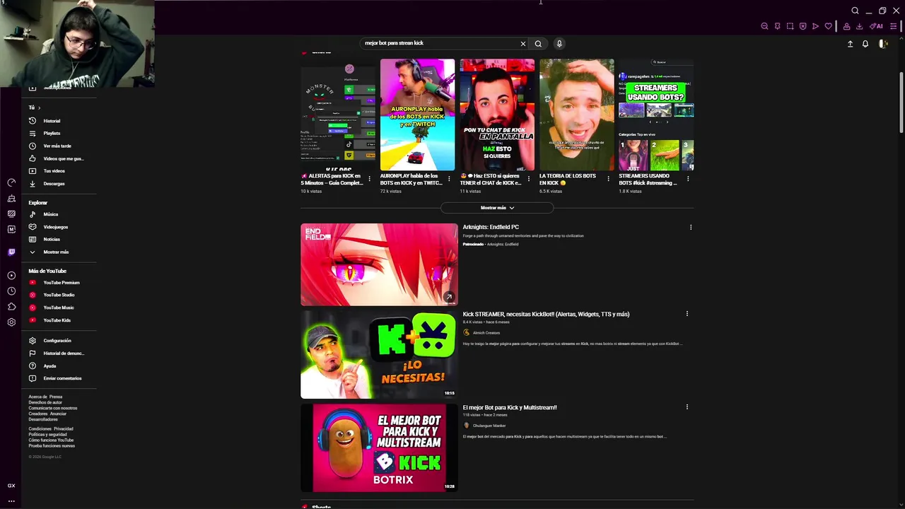
Task: Open options menu for Arknights Endfield ad
Action: tap(691, 228)
